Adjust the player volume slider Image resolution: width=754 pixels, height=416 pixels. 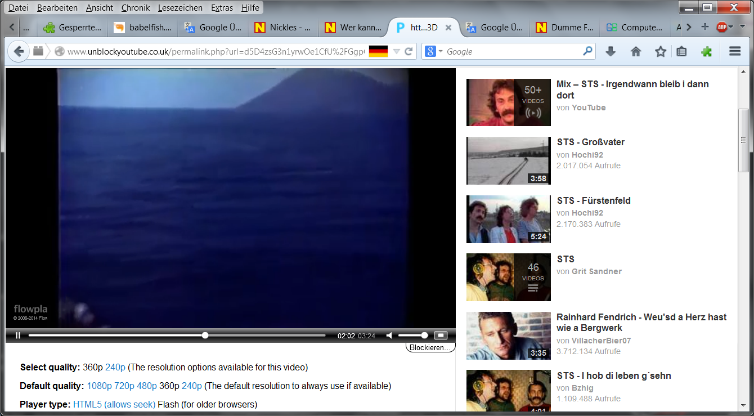(413, 336)
